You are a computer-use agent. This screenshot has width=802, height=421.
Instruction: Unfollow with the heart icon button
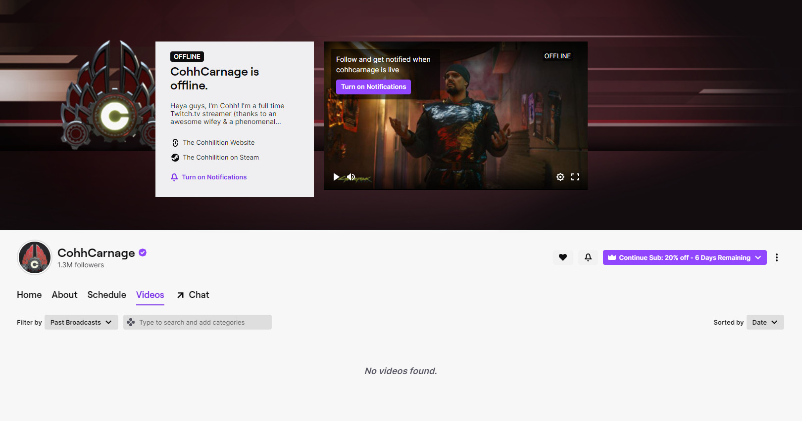coord(563,257)
